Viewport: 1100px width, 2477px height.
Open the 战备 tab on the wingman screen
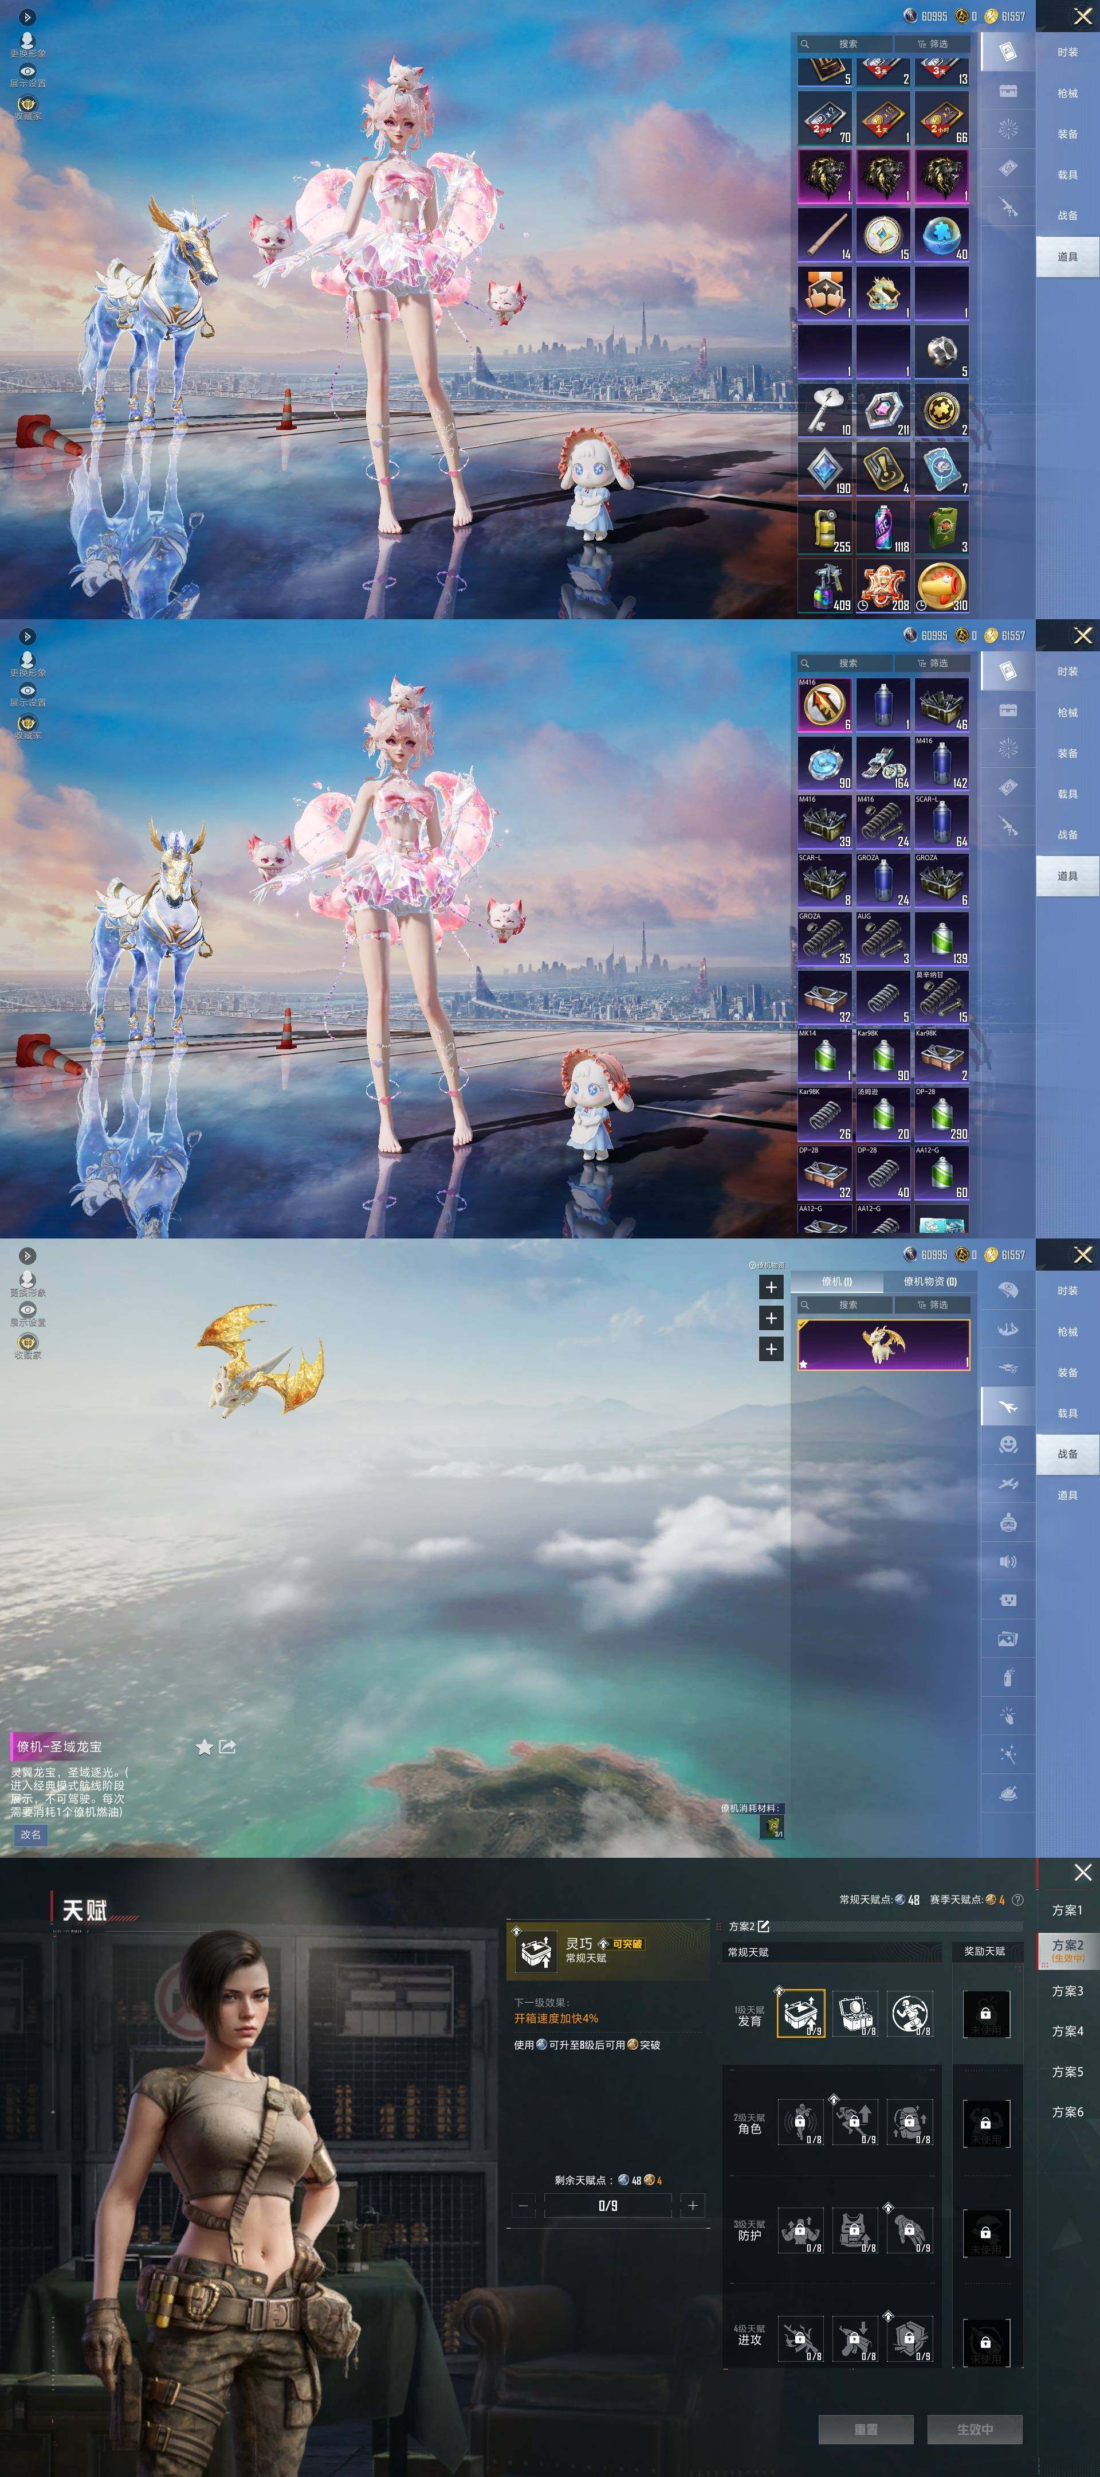[x=1067, y=1454]
